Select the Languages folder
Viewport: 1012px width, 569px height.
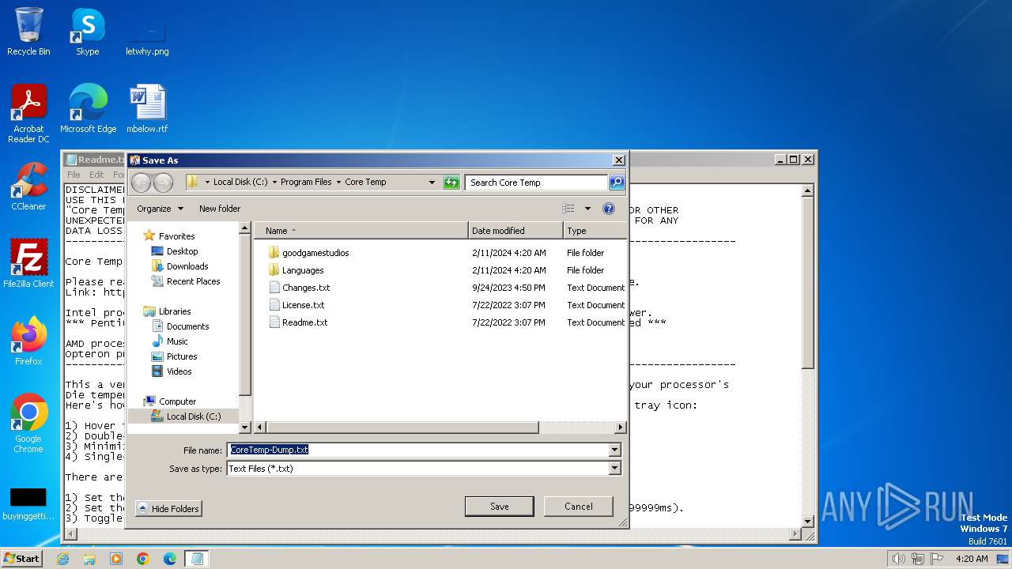303,270
